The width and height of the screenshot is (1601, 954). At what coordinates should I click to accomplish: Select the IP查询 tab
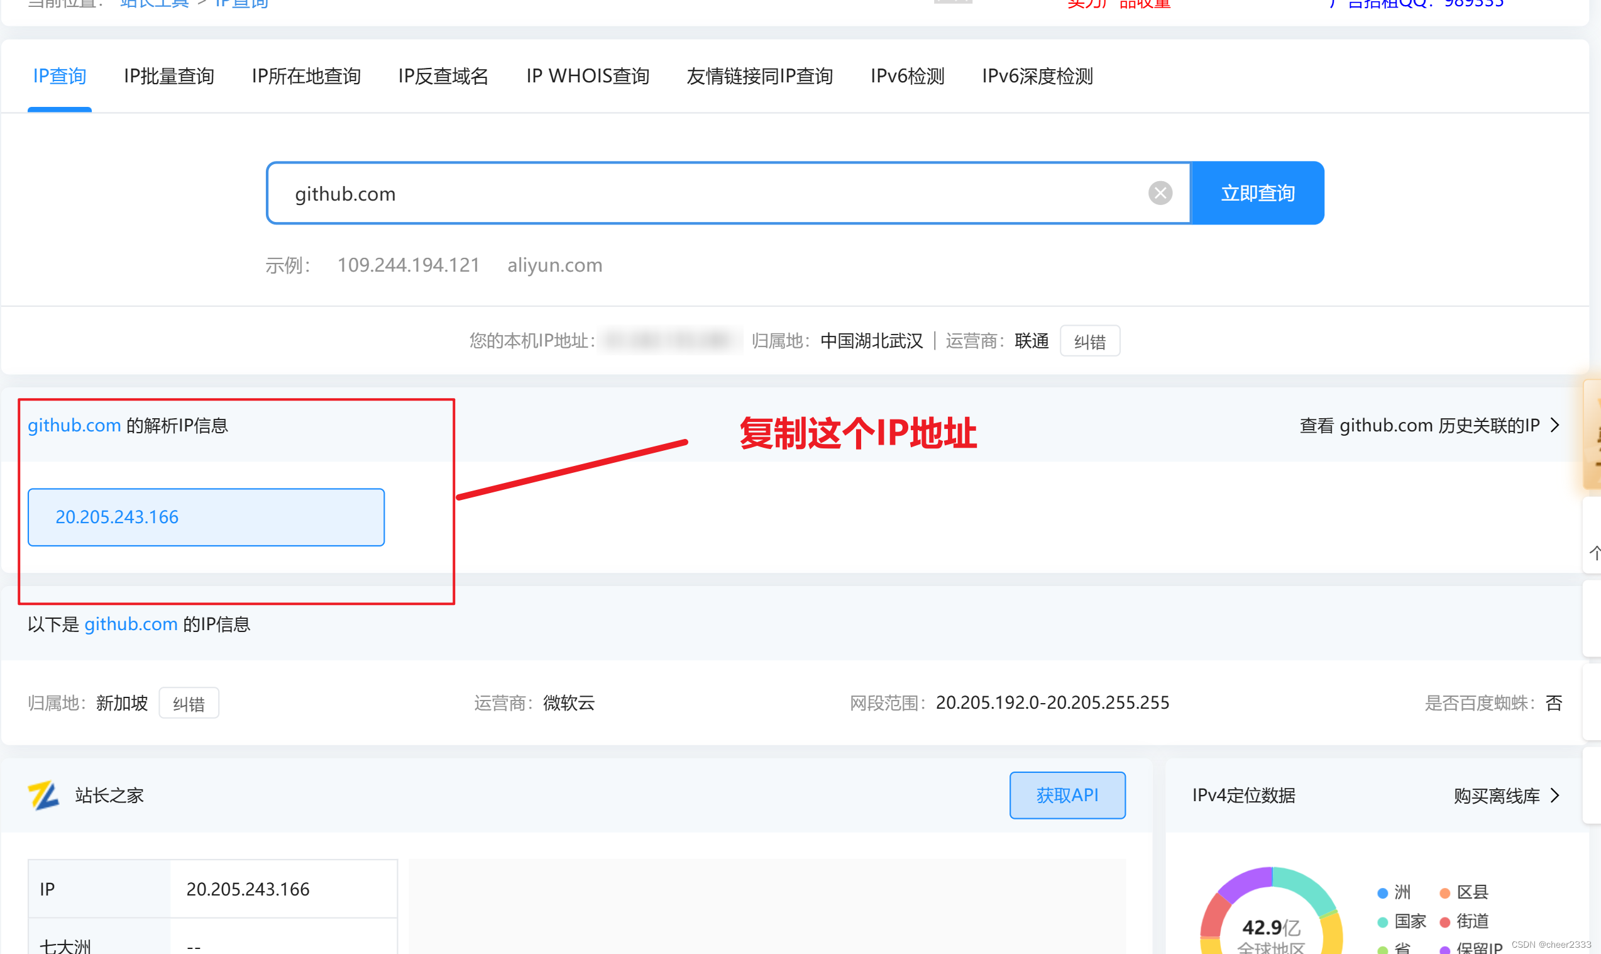pyautogui.click(x=60, y=77)
